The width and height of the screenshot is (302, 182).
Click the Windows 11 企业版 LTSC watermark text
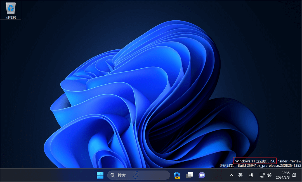255,161
